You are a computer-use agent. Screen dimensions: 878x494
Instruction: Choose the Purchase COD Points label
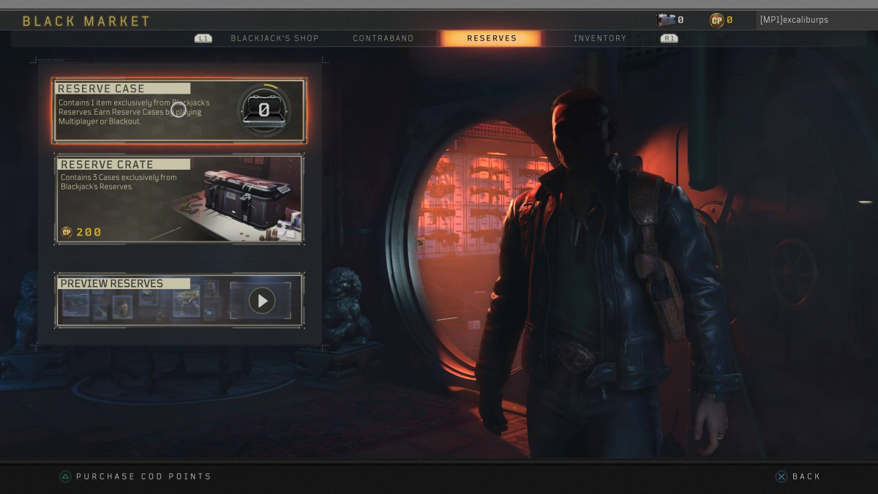[x=143, y=476]
